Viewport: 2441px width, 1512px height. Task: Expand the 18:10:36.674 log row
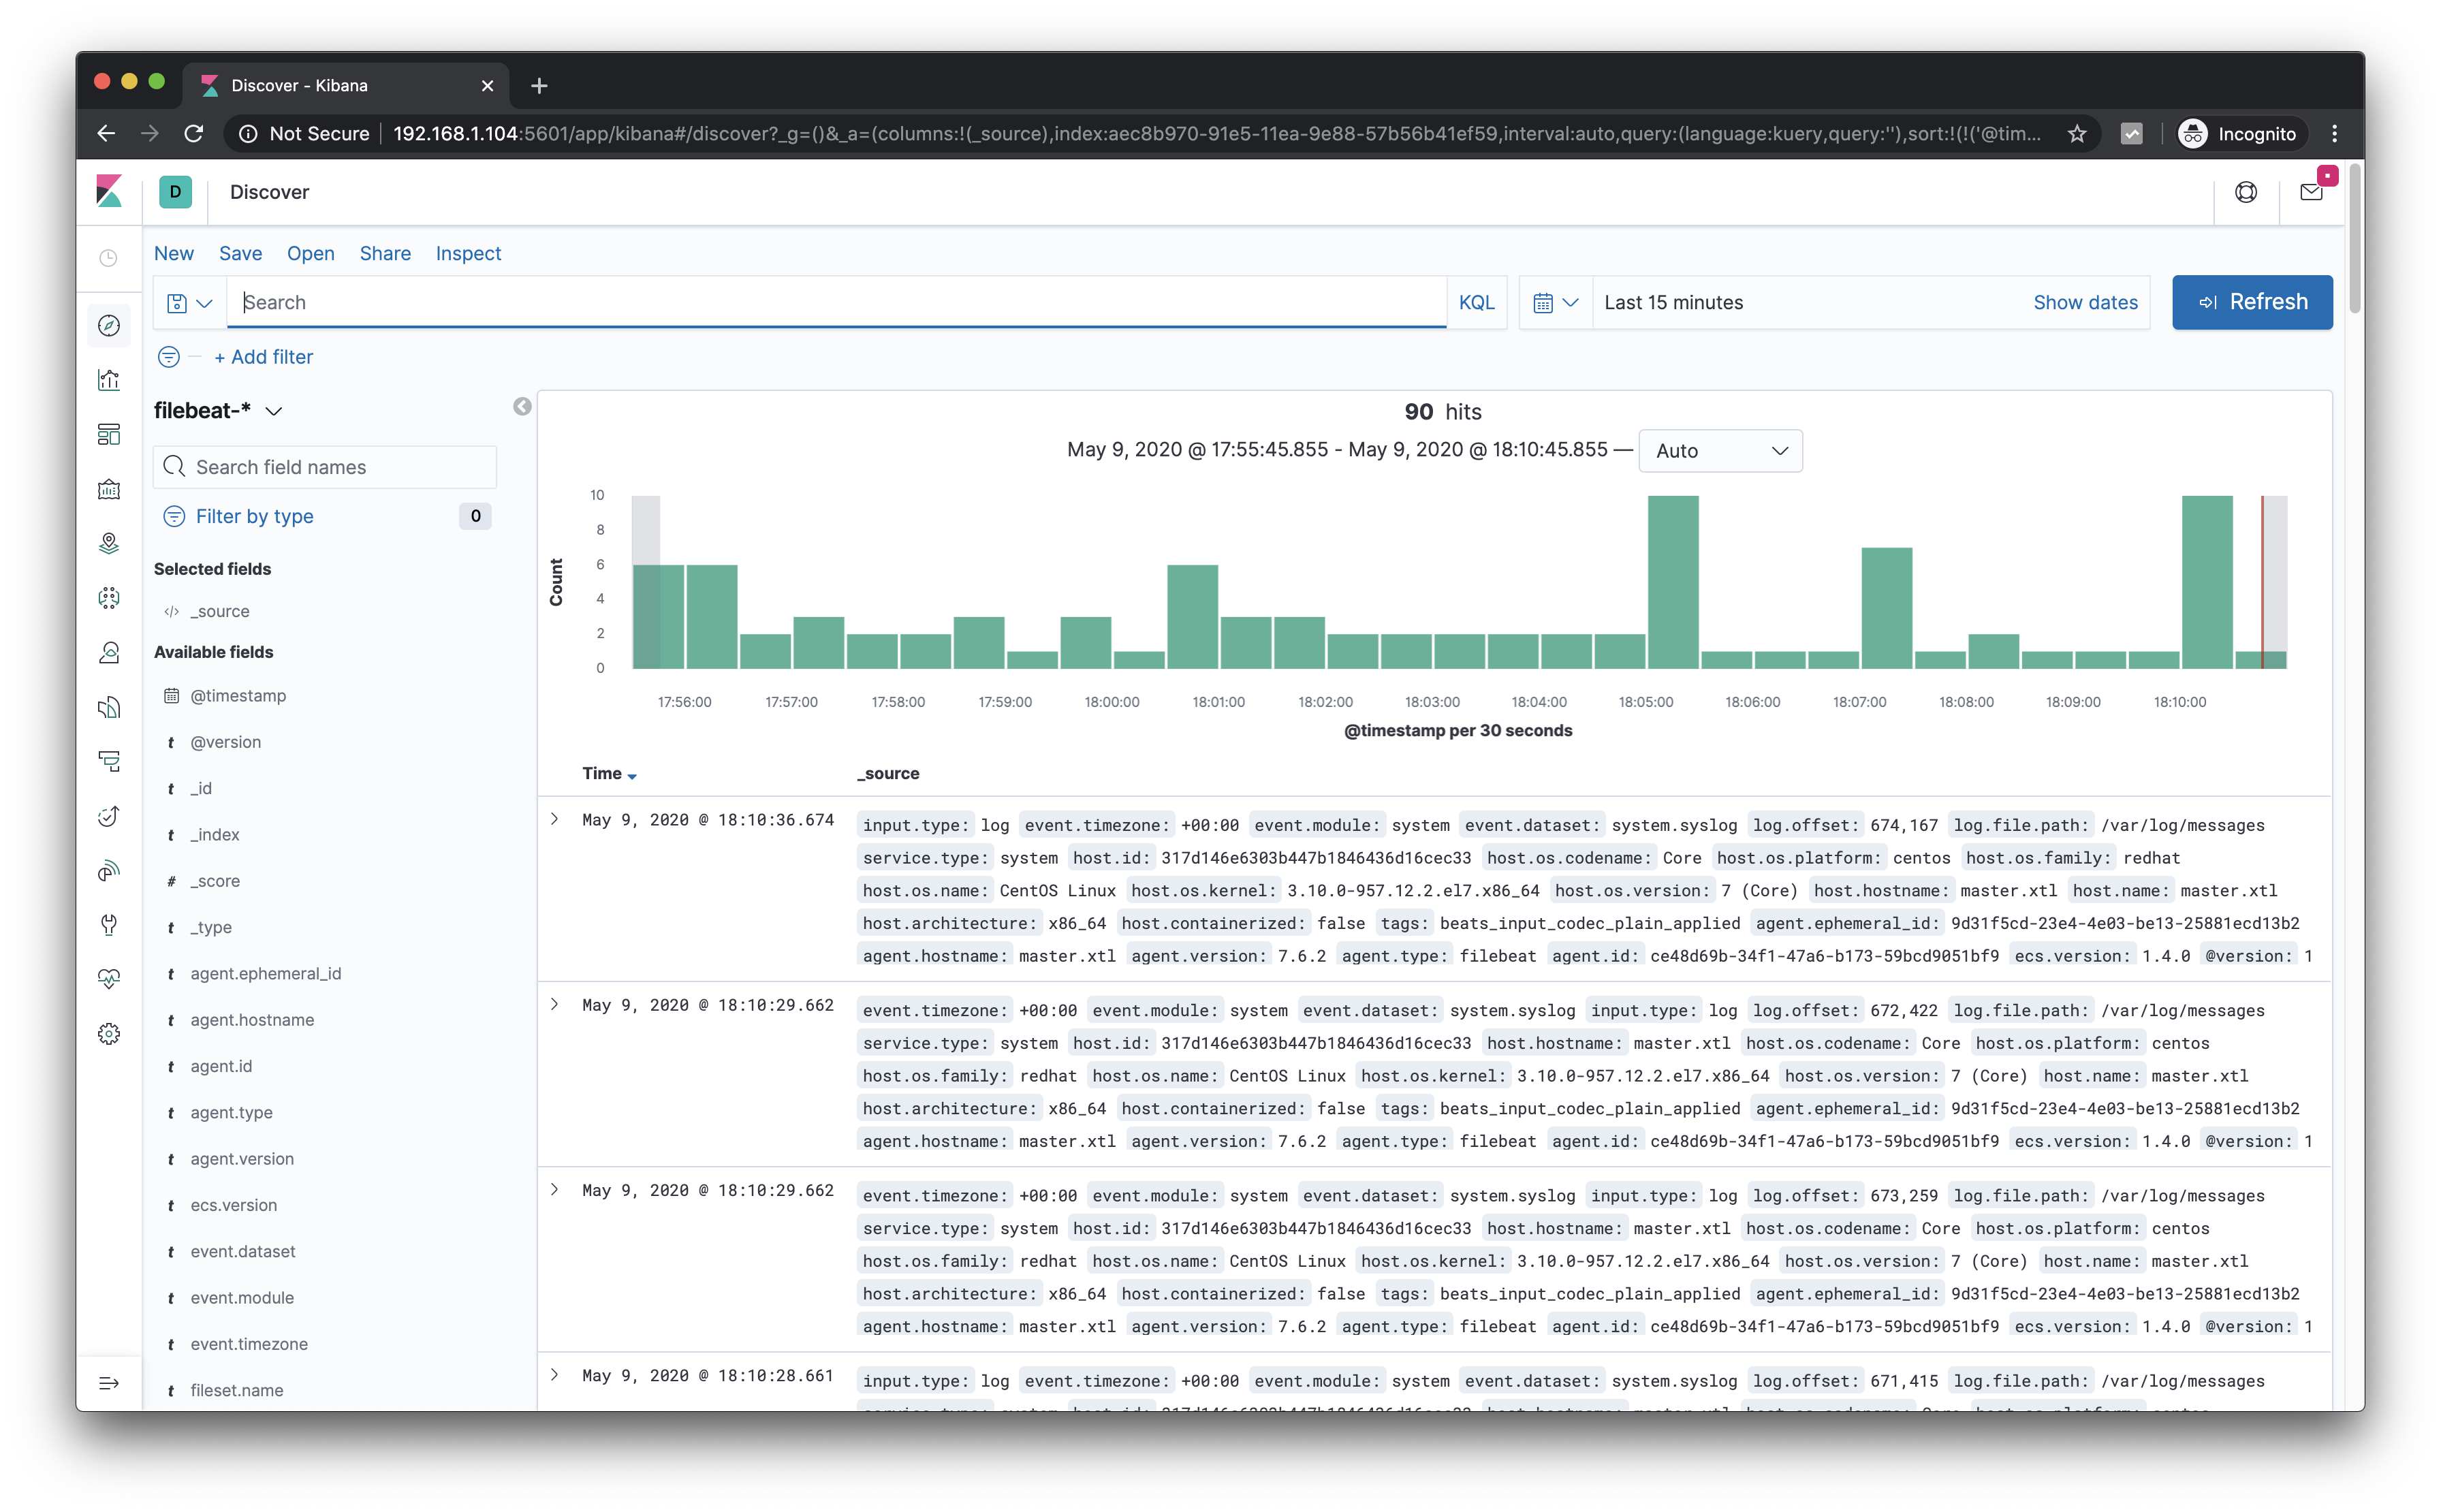(555, 819)
